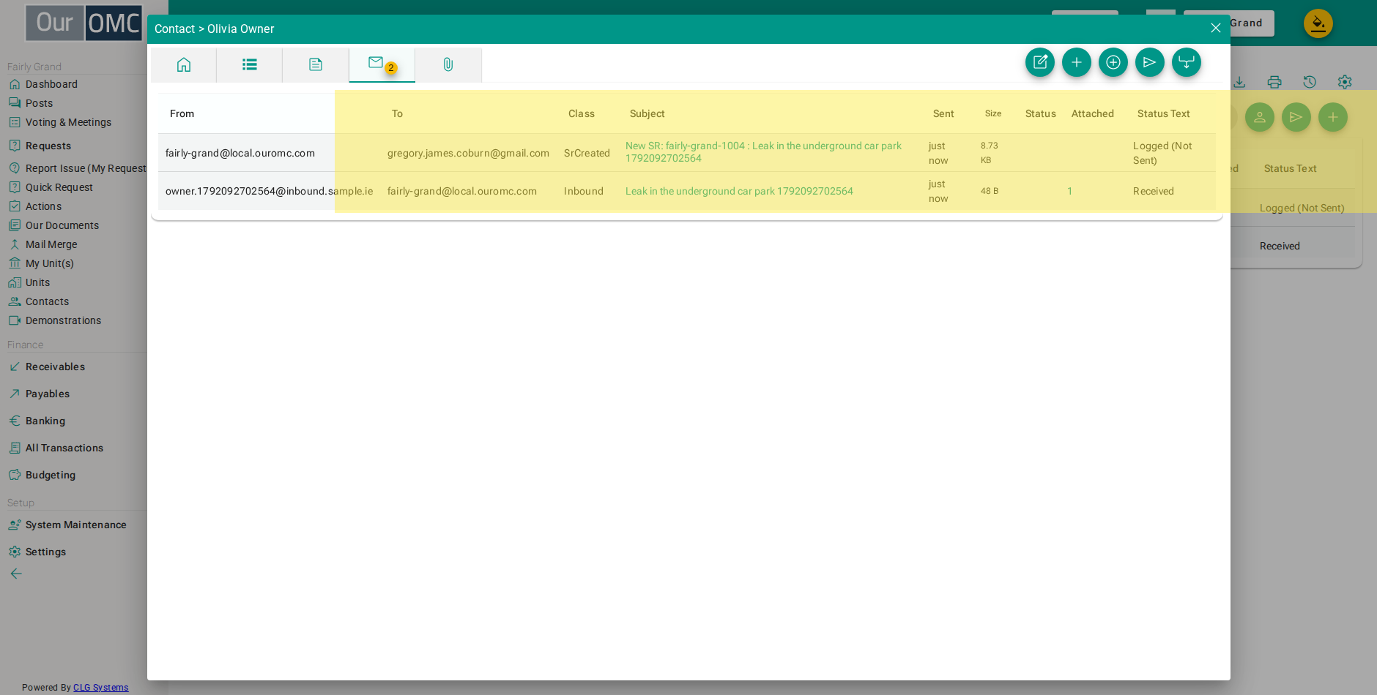Click the print icon in background page
The height and width of the screenshot is (695, 1377).
coord(1274,82)
